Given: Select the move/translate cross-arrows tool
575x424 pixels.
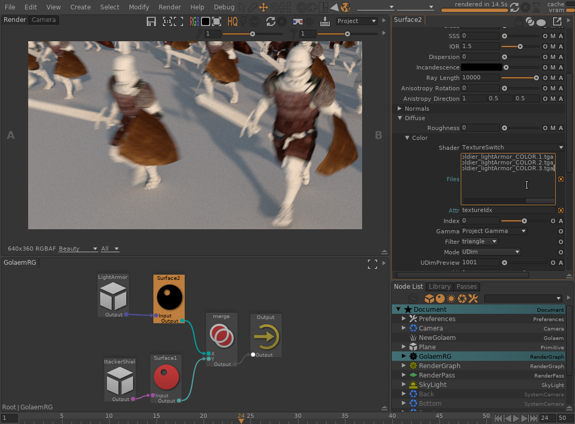Looking at the screenshot, I should coord(263,7).
